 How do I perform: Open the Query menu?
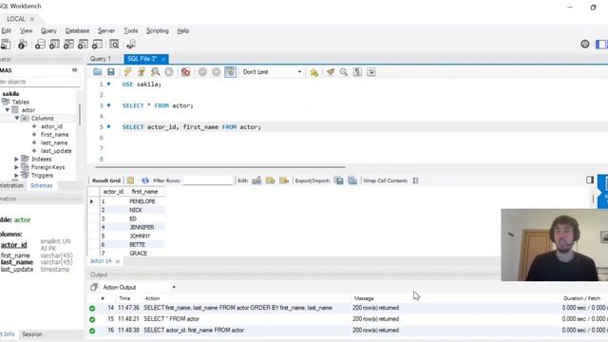tap(48, 30)
